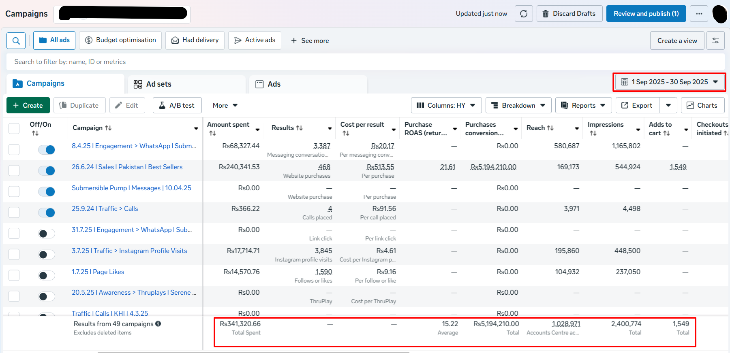The height and width of the screenshot is (353, 730).
Task: Sort by Results column arrows
Action: (299, 128)
